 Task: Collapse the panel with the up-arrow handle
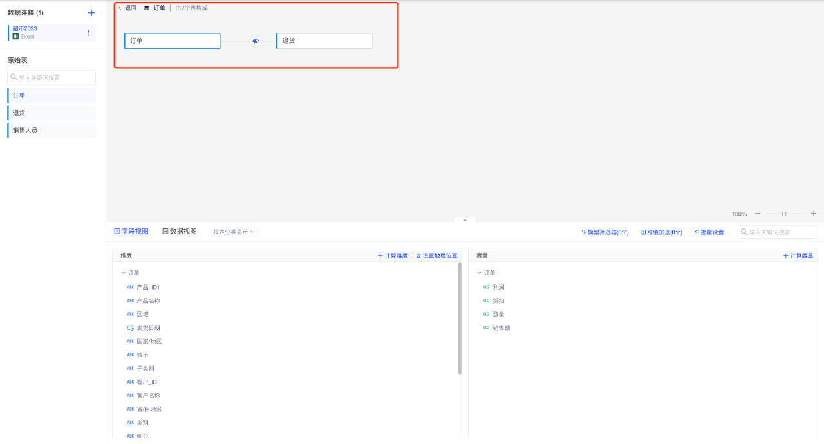click(x=465, y=220)
